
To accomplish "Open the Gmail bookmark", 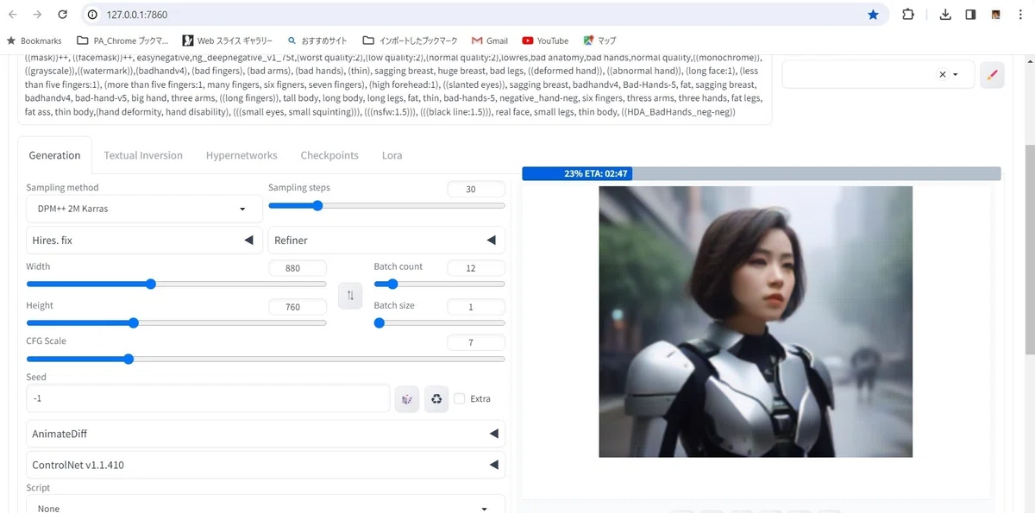I will click(490, 41).
